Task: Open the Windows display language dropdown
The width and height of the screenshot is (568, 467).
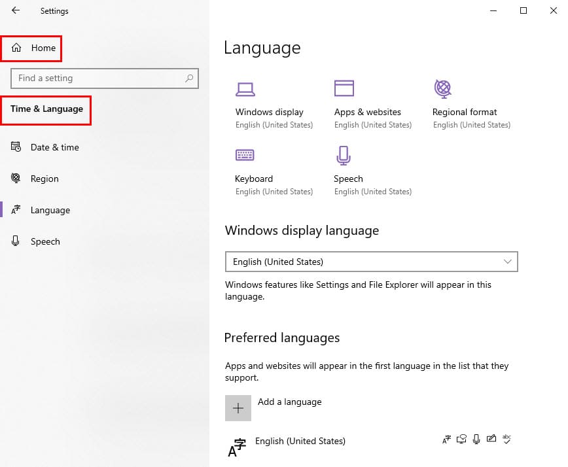Action: 371,262
